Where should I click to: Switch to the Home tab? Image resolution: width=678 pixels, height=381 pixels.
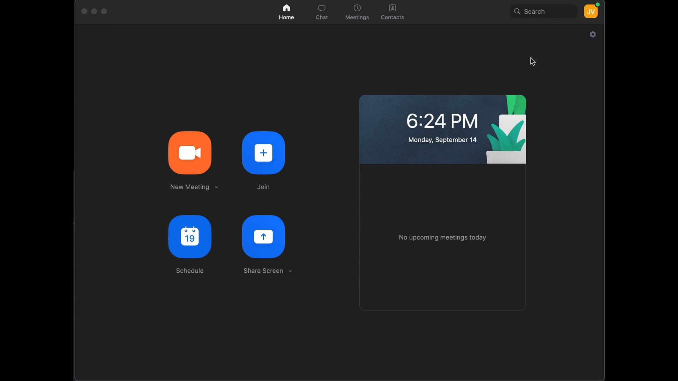point(286,12)
